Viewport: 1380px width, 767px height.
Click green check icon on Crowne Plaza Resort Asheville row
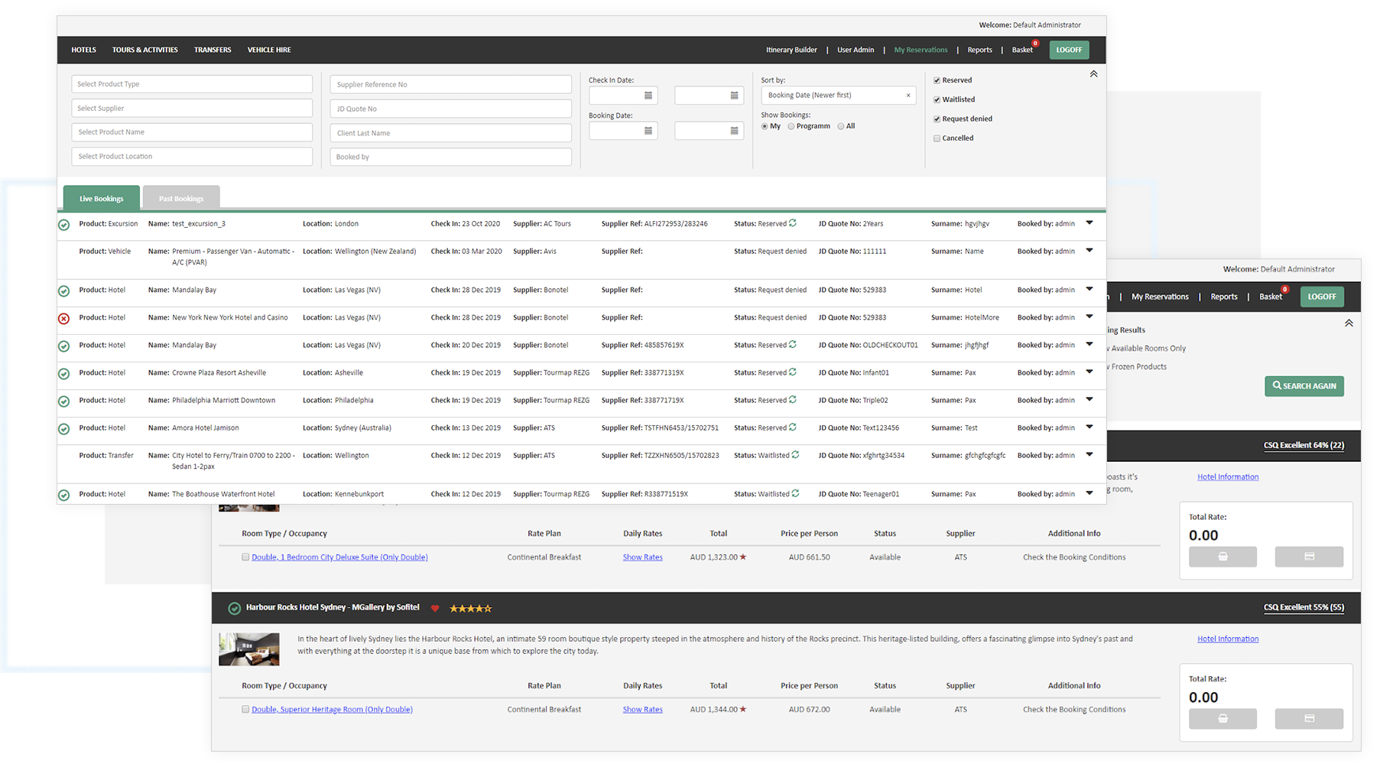tap(64, 374)
